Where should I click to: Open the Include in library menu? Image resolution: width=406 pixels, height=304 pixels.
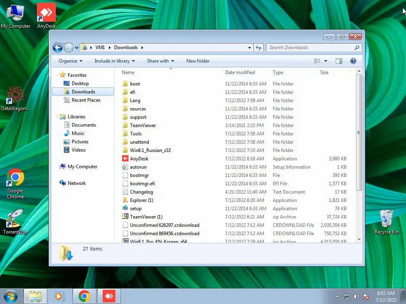coord(115,61)
